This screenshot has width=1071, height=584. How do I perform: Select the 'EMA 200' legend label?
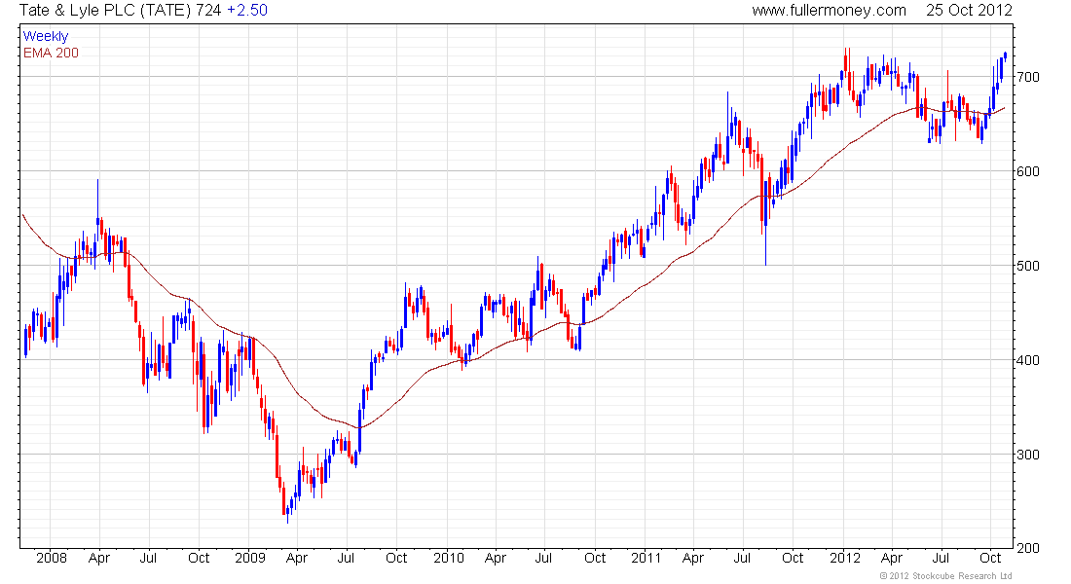52,53
